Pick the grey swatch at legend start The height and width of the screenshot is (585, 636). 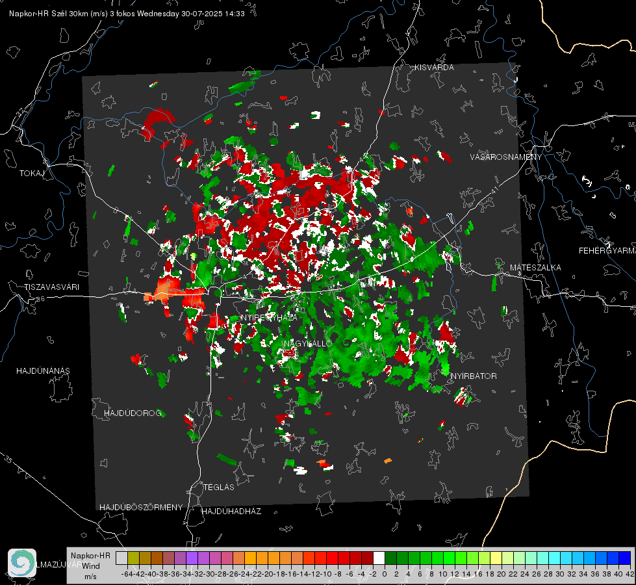coord(121,558)
